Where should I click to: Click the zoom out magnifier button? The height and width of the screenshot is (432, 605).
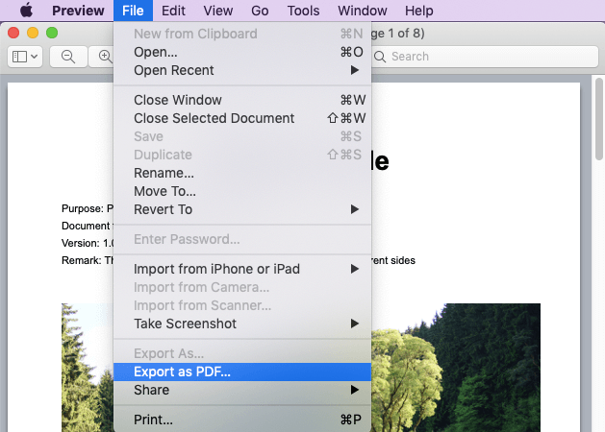(68, 57)
